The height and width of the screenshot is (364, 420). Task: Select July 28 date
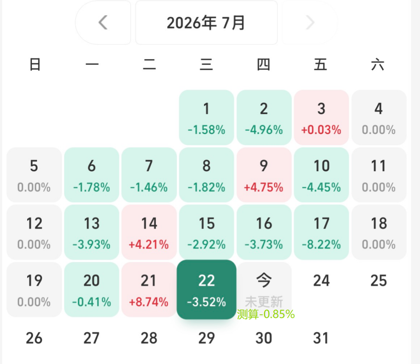149,338
